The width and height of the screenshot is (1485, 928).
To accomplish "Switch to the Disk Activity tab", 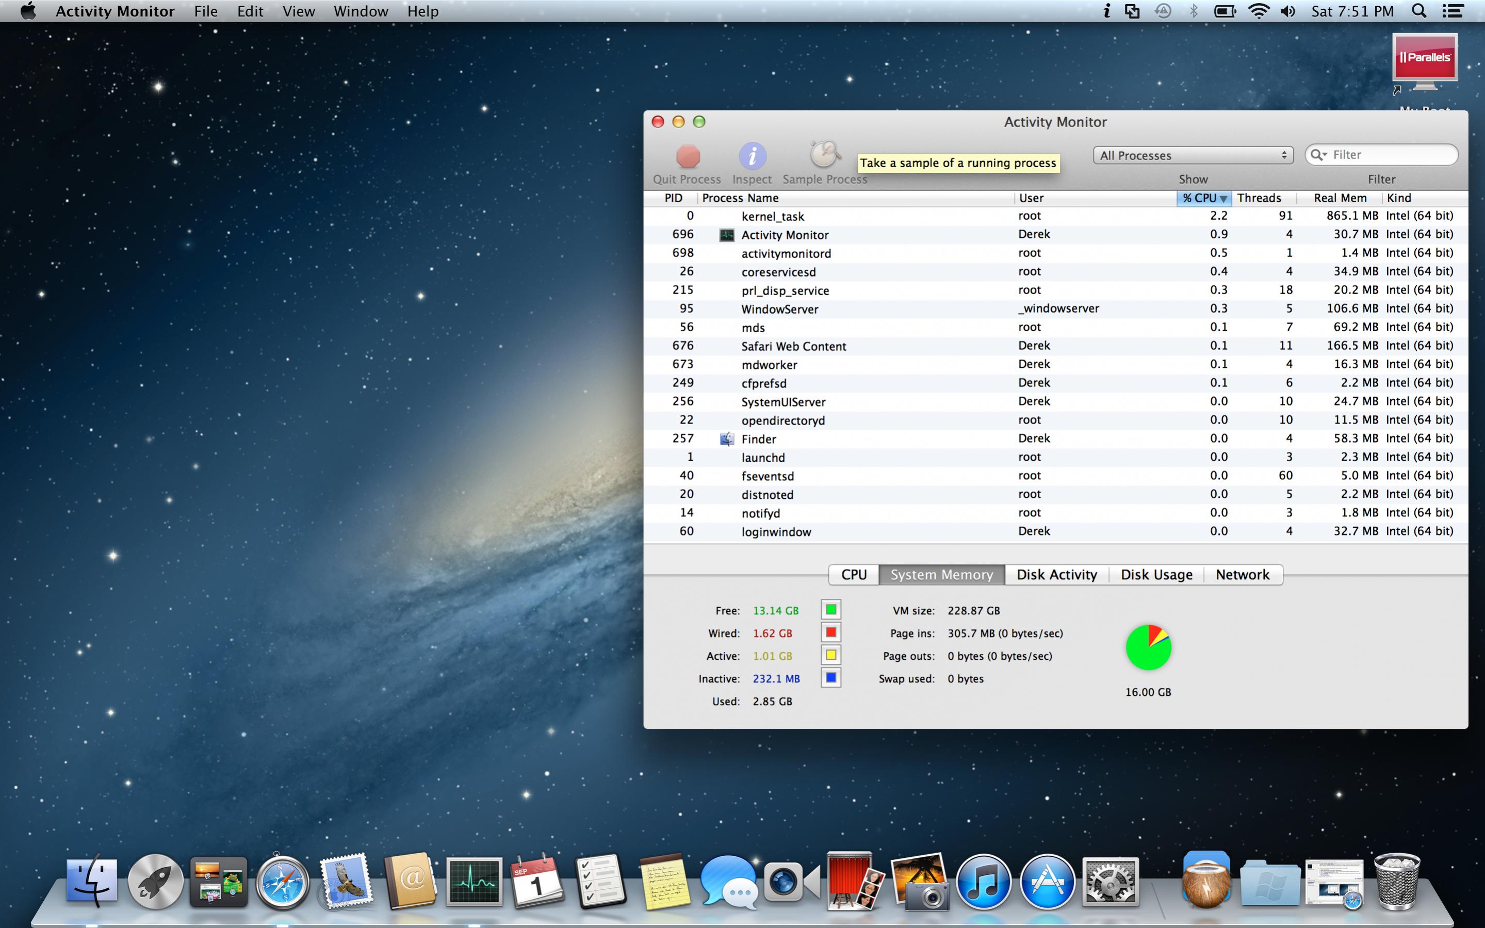I will pyautogui.click(x=1057, y=575).
